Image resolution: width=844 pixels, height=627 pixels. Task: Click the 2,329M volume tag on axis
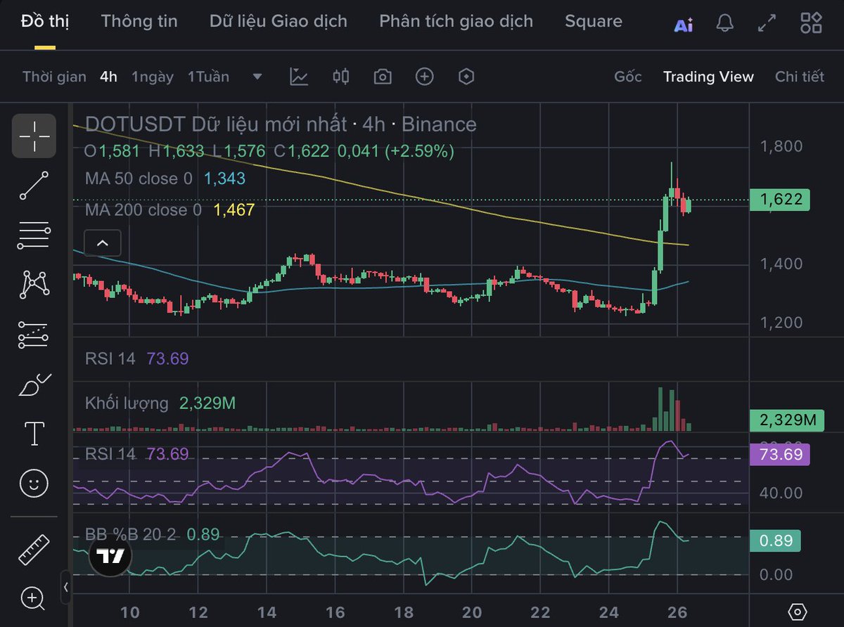(787, 420)
